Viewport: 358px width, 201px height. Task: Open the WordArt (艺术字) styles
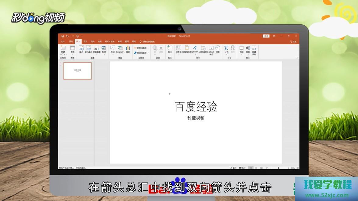(x=195, y=49)
